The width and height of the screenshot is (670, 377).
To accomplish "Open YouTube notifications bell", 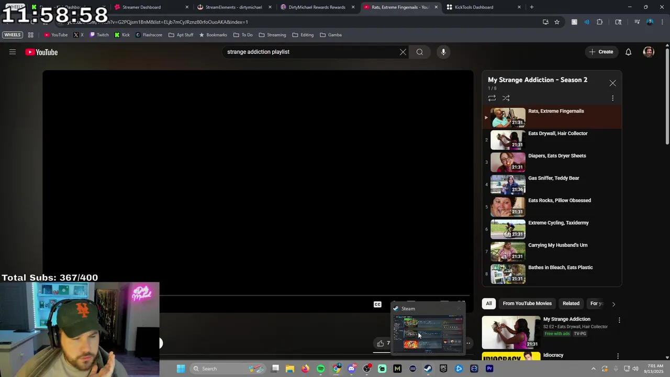I will (x=629, y=52).
